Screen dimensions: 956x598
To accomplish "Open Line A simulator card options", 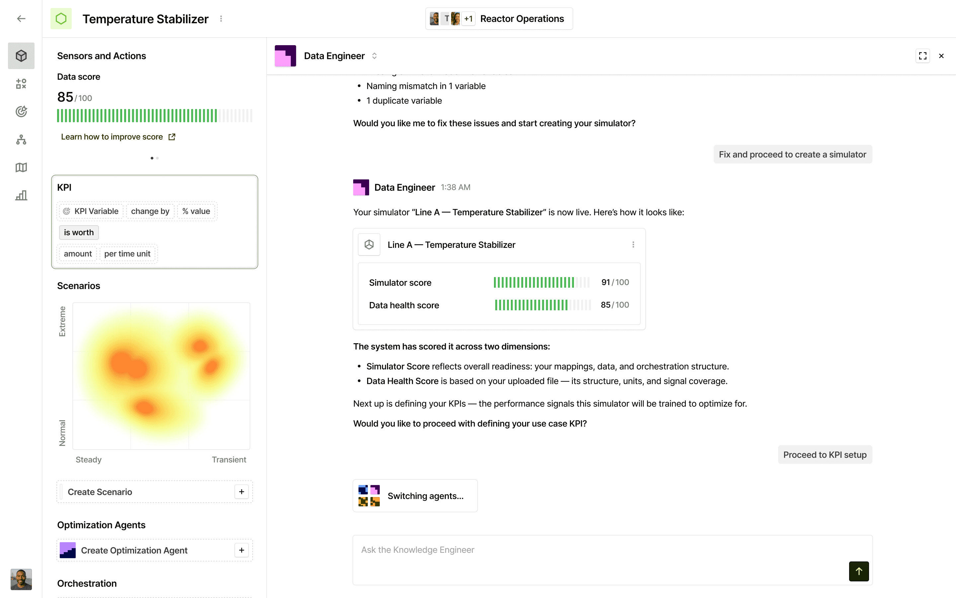I will tap(633, 245).
